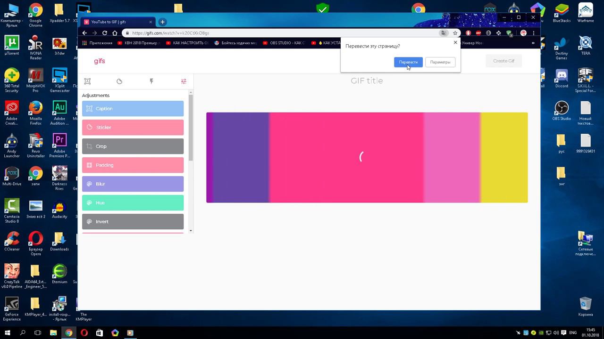Open the caption tab icon in the gifs editor
Viewport: 604px width, 339px height.
click(x=87, y=81)
